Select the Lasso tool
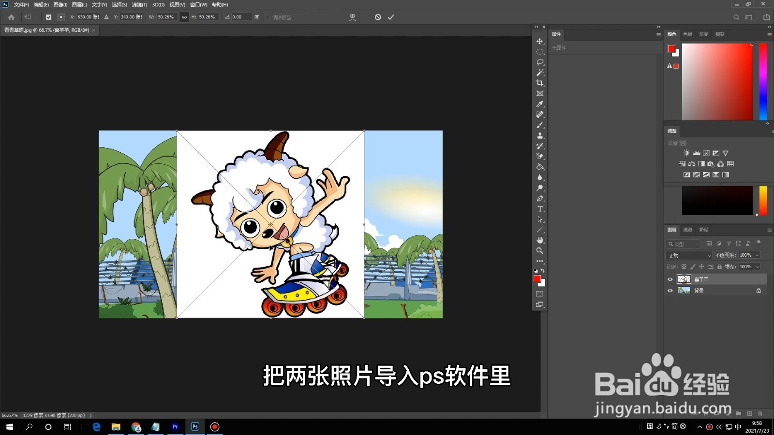The width and height of the screenshot is (774, 435). (x=540, y=62)
